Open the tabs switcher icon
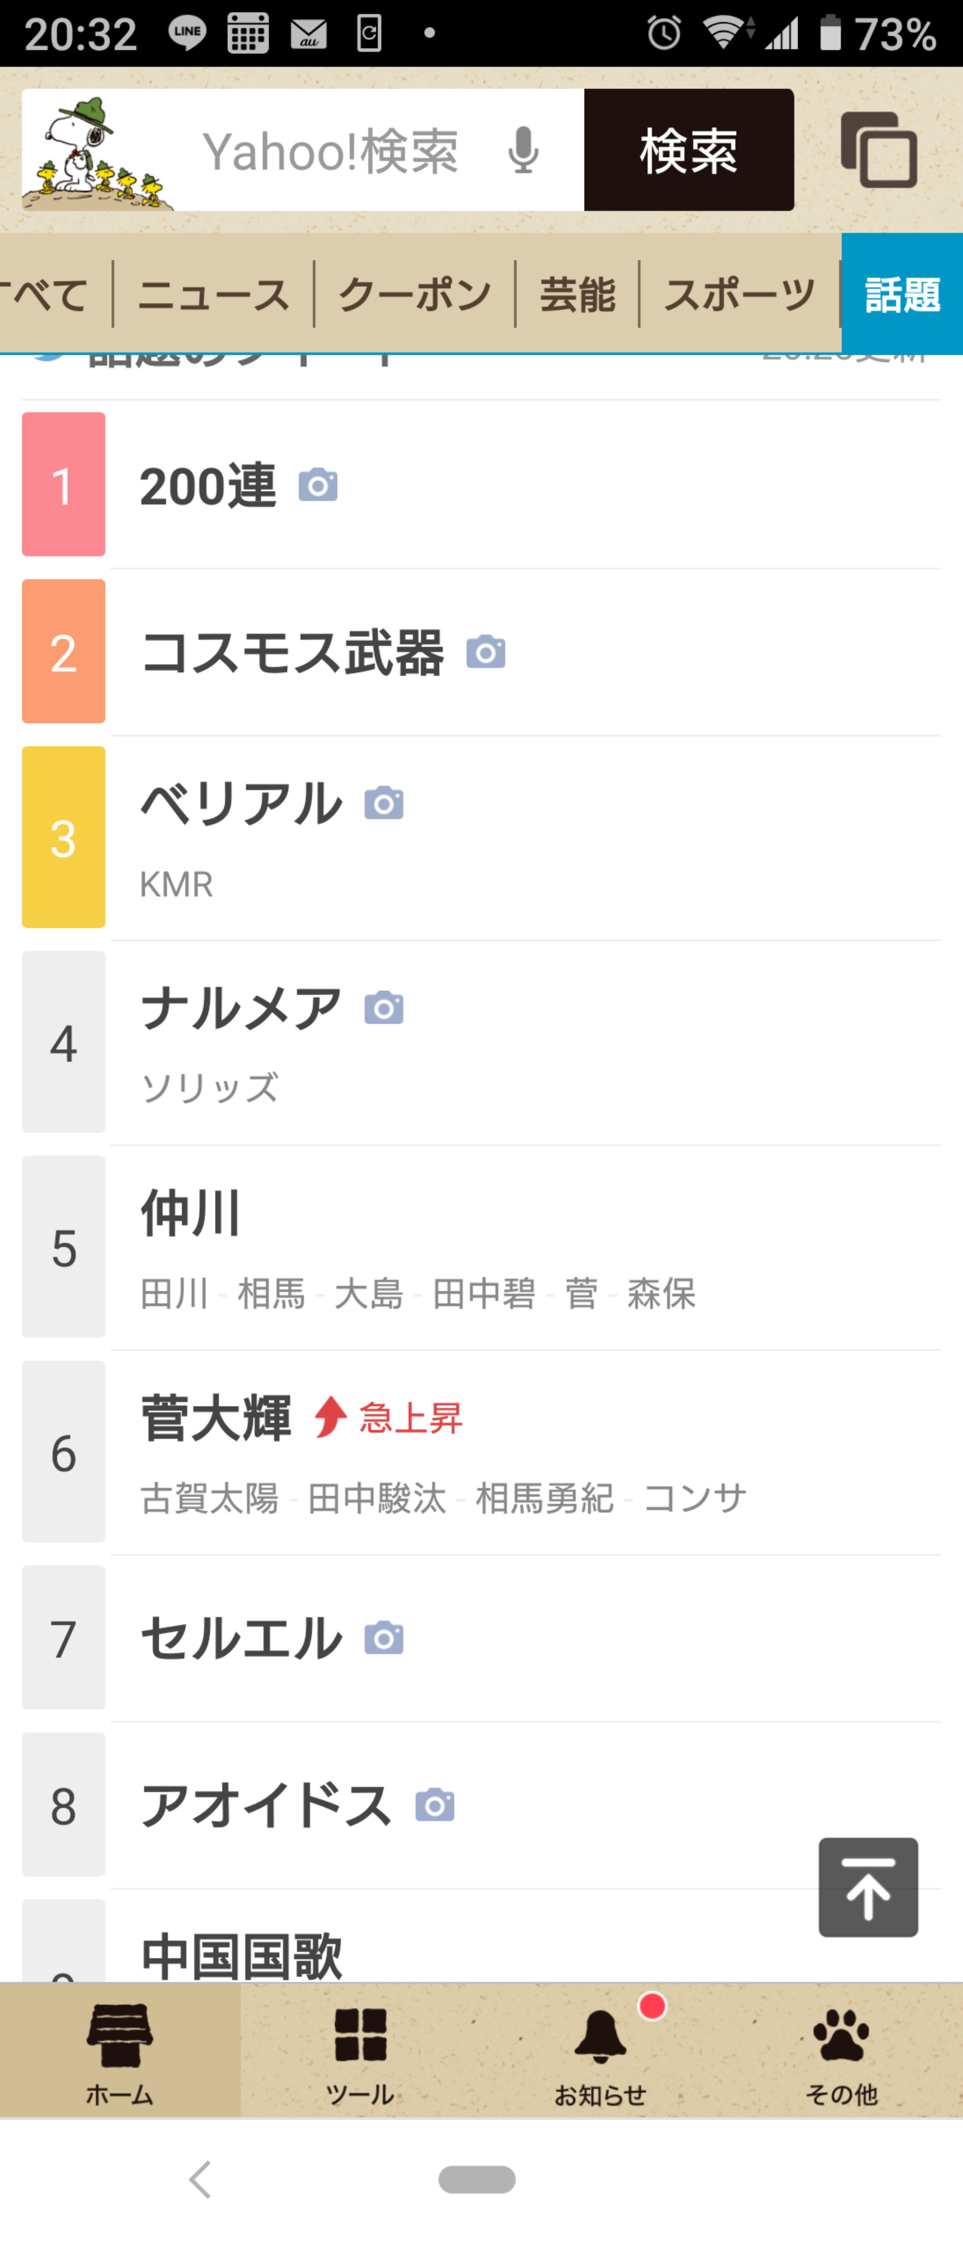 coord(878,150)
